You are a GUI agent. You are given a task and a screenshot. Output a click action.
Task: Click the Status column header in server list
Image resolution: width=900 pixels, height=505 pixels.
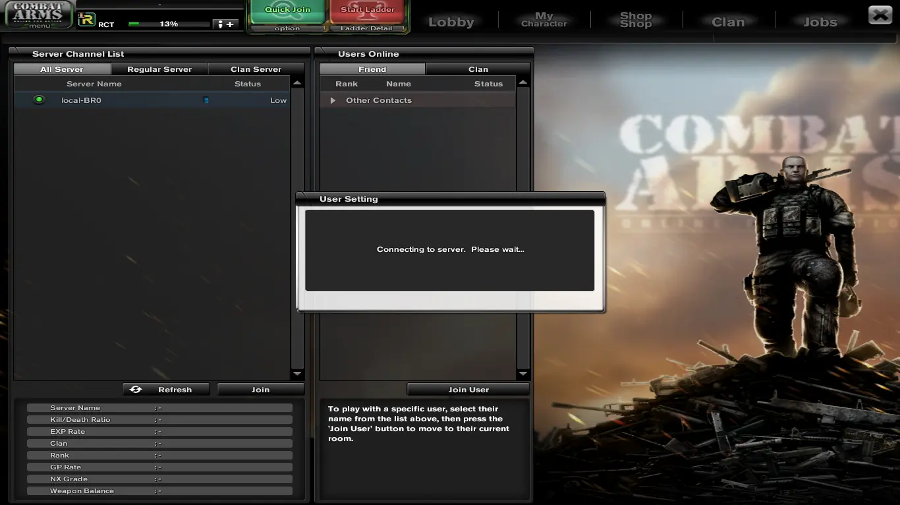coord(248,84)
